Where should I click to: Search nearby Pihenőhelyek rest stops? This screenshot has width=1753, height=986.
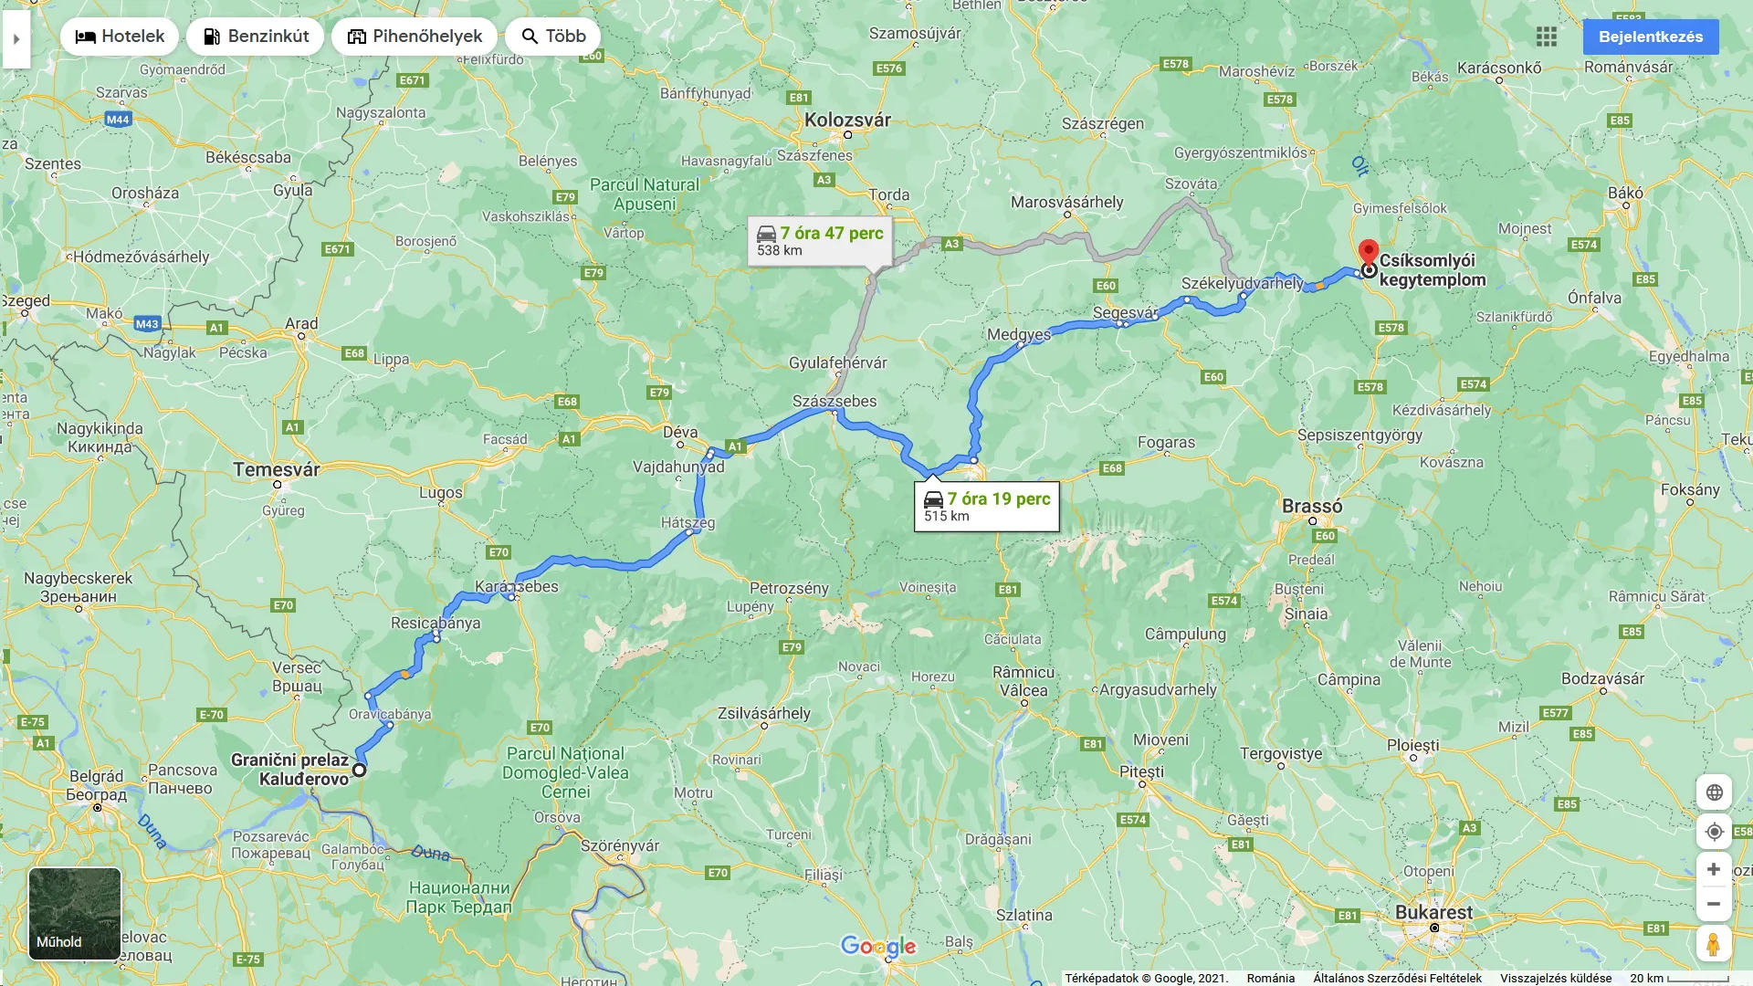pyautogui.click(x=415, y=37)
